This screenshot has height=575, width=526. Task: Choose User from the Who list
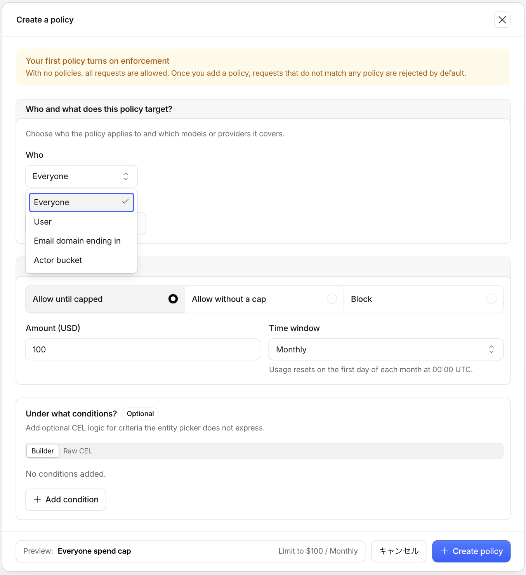(82, 222)
